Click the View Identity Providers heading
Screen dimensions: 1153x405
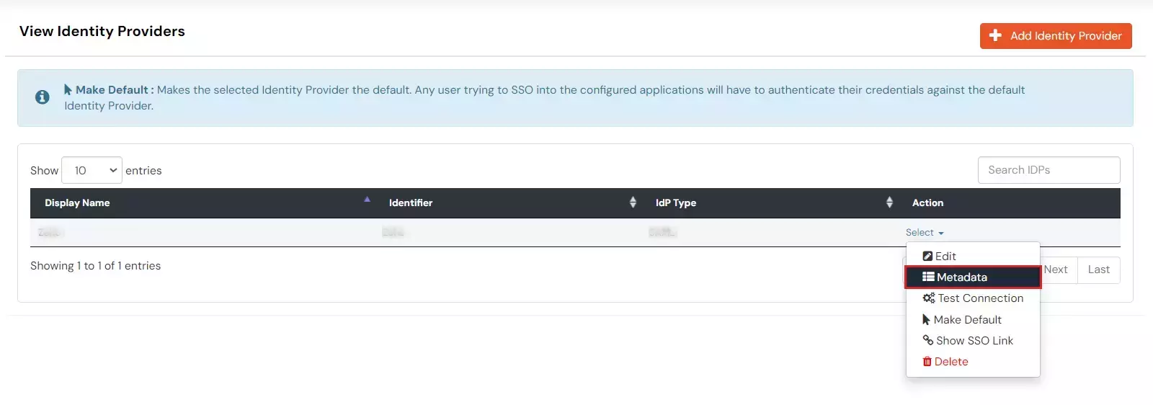[x=102, y=31]
